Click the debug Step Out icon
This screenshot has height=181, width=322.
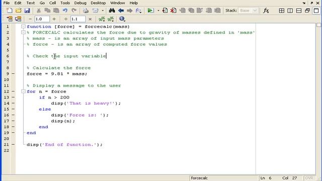point(200,11)
